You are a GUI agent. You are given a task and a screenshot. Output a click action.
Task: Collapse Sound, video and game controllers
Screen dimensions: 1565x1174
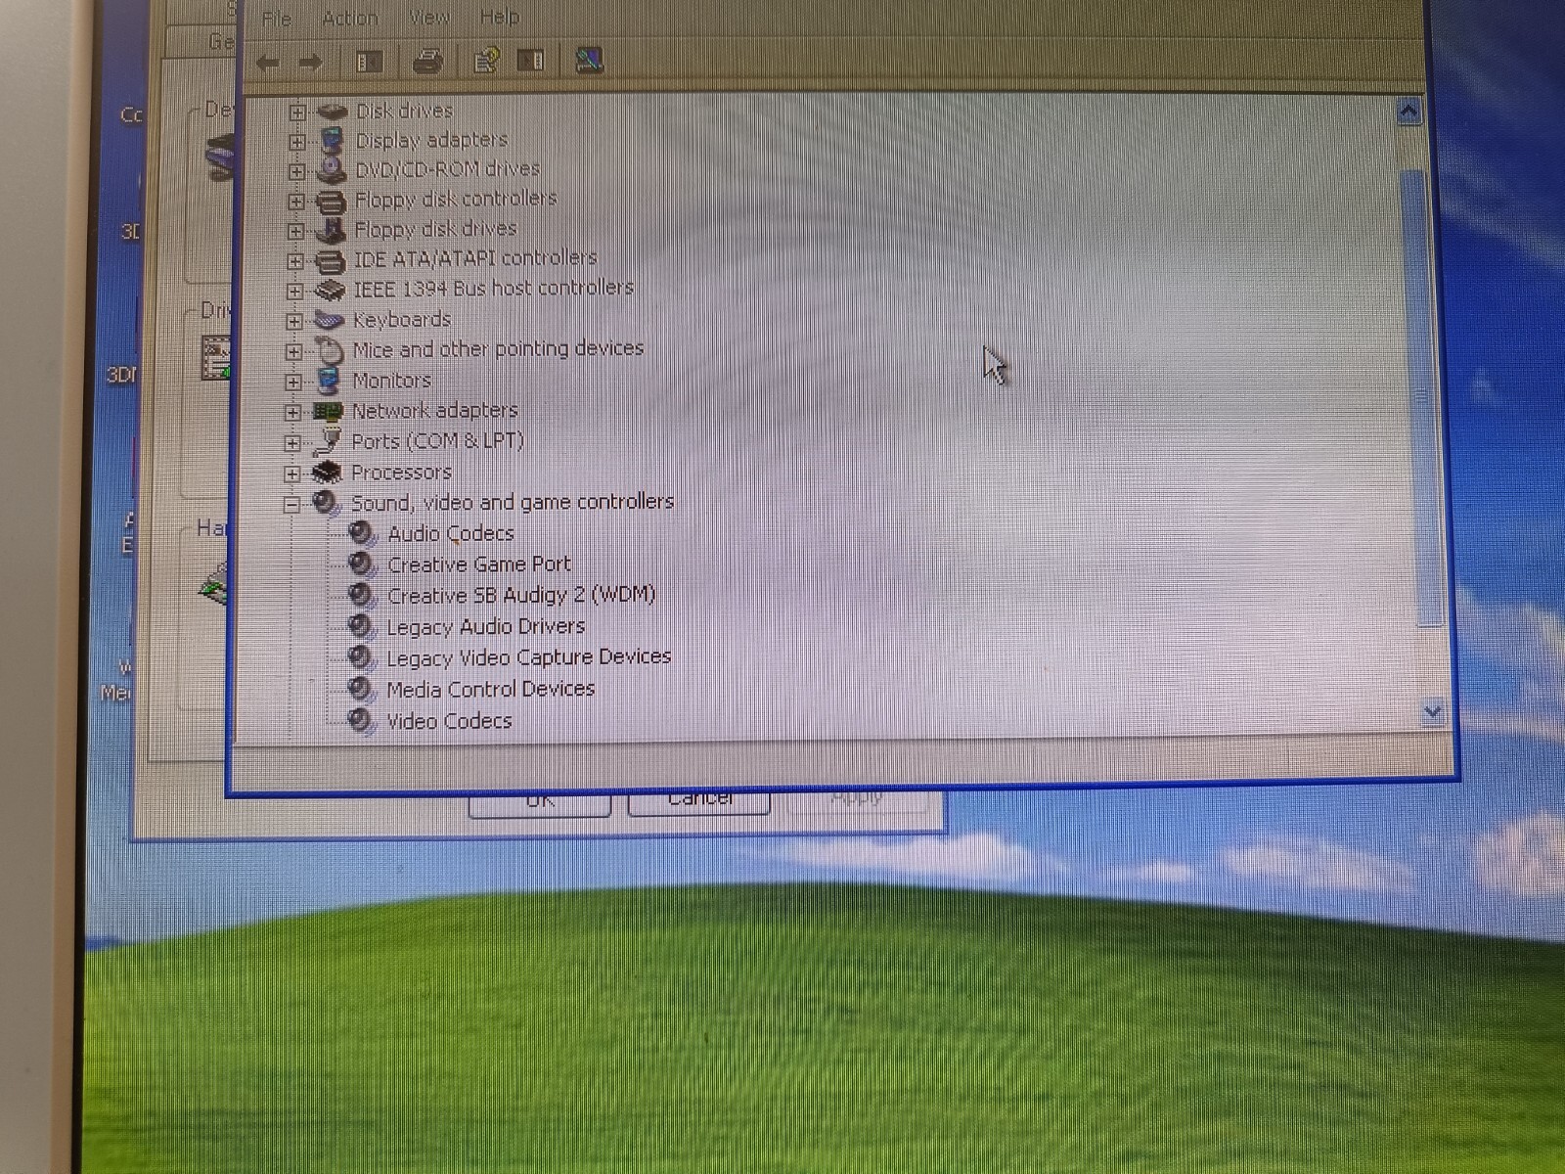[x=291, y=506]
